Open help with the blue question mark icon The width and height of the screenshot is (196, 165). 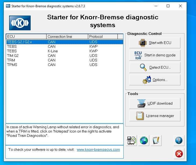point(179,140)
